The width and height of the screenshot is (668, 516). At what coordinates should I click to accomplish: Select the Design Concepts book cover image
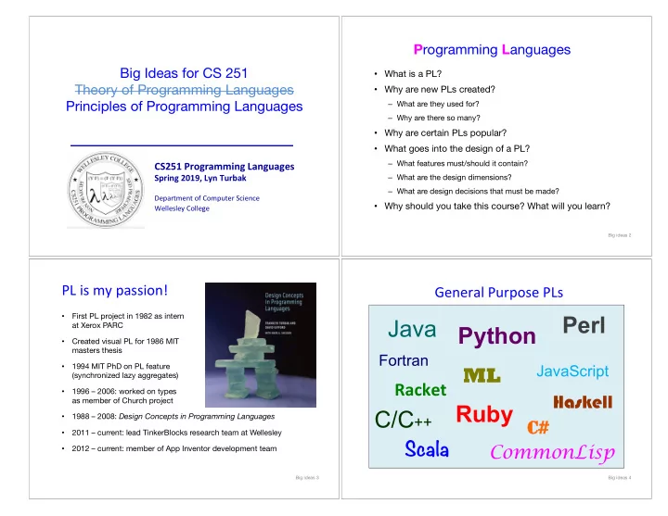click(x=261, y=345)
